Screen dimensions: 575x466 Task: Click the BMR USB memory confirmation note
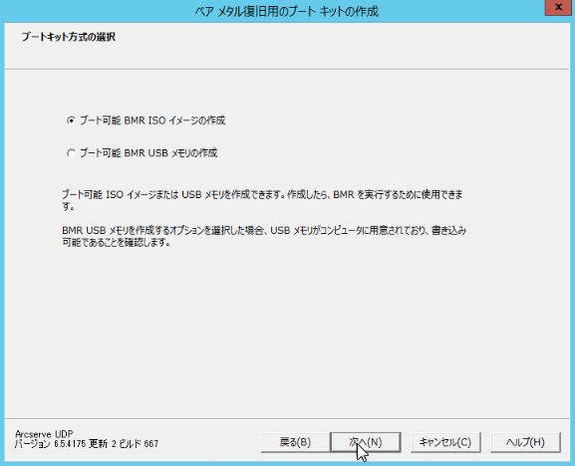pos(264,236)
